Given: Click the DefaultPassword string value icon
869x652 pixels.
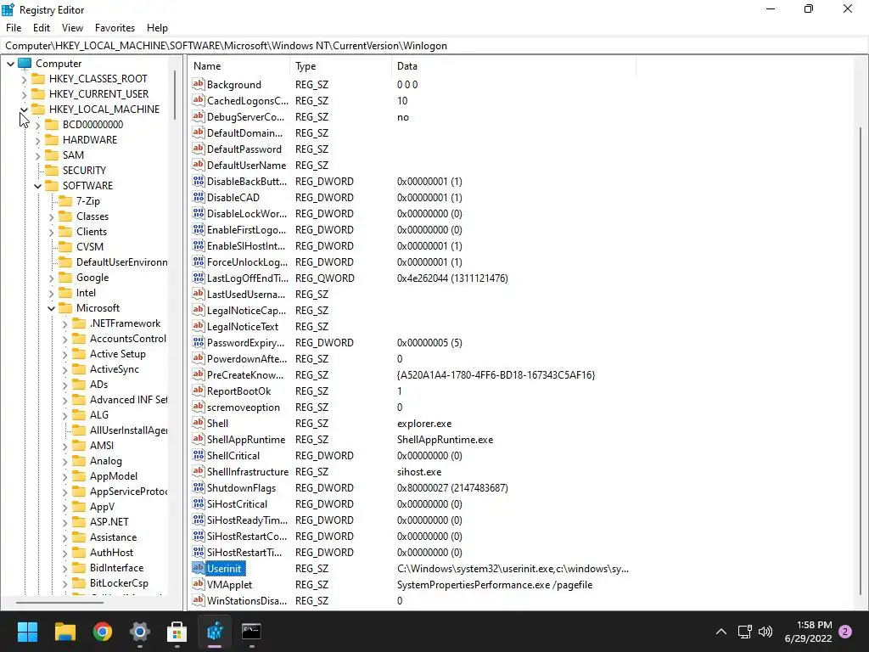Looking at the screenshot, I should click(199, 149).
